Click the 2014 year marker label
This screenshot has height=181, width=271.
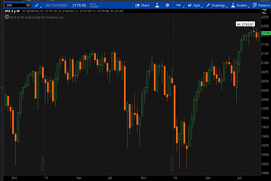[x=42, y=164]
